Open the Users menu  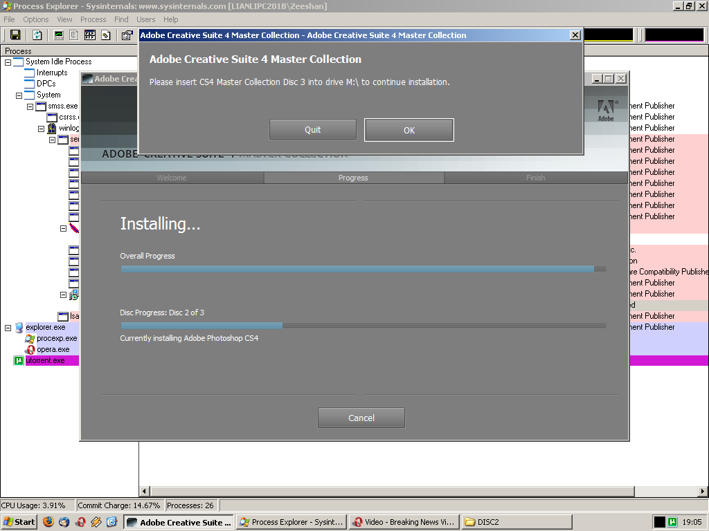point(145,19)
